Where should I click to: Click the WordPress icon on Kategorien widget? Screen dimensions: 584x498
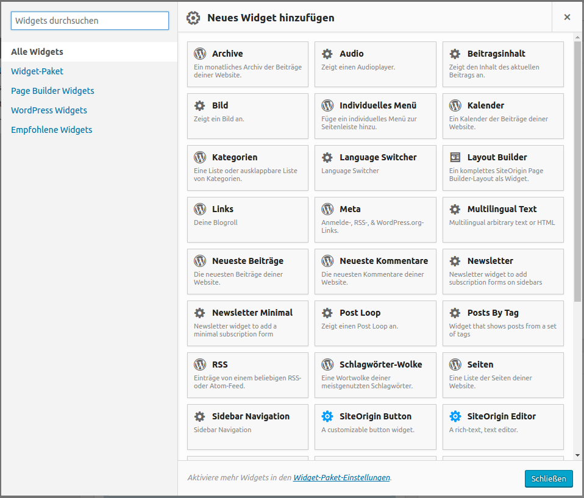(200, 157)
